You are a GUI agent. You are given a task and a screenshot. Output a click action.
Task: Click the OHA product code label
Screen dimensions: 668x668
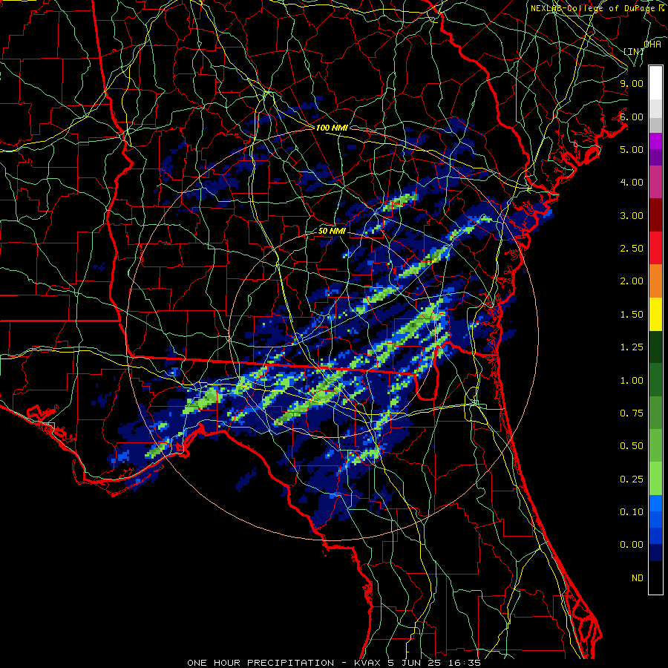[652, 45]
